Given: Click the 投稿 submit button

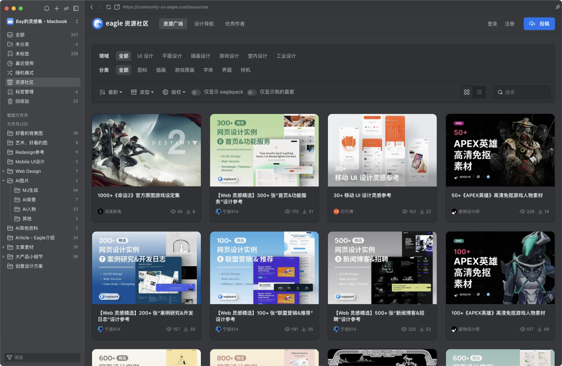Looking at the screenshot, I should tap(539, 23).
